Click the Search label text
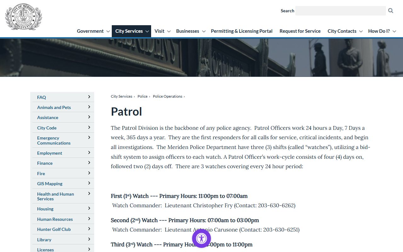Image resolution: width=403 pixels, height=252 pixels. 287,11
